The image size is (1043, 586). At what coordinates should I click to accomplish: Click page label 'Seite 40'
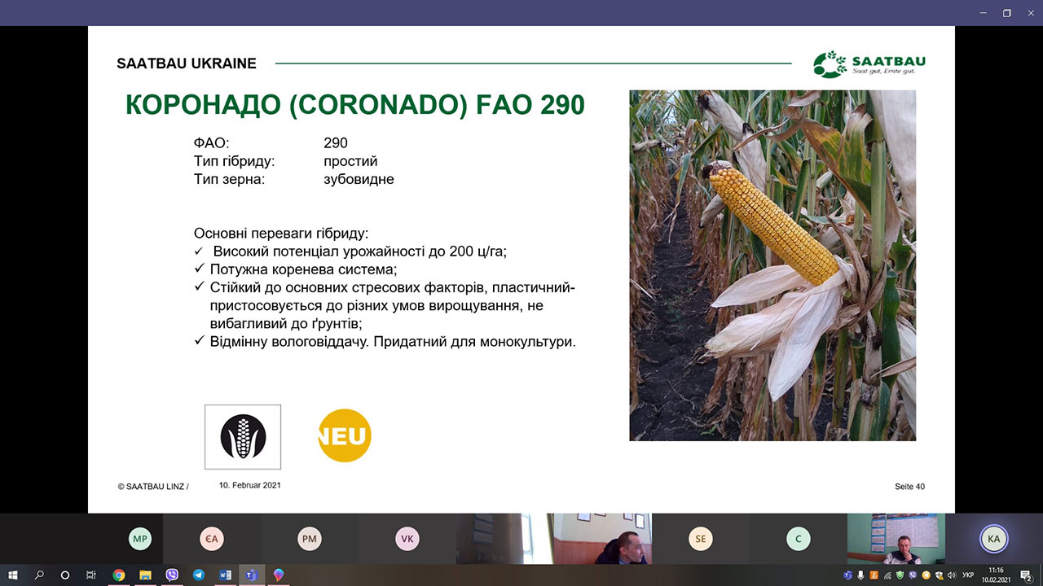(909, 487)
